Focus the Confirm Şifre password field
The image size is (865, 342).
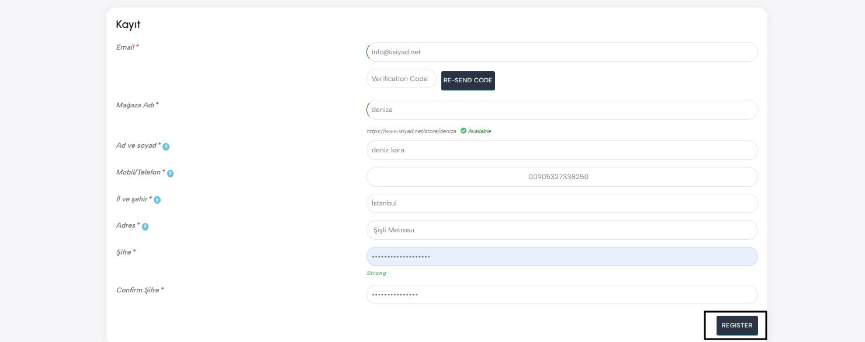pos(562,295)
